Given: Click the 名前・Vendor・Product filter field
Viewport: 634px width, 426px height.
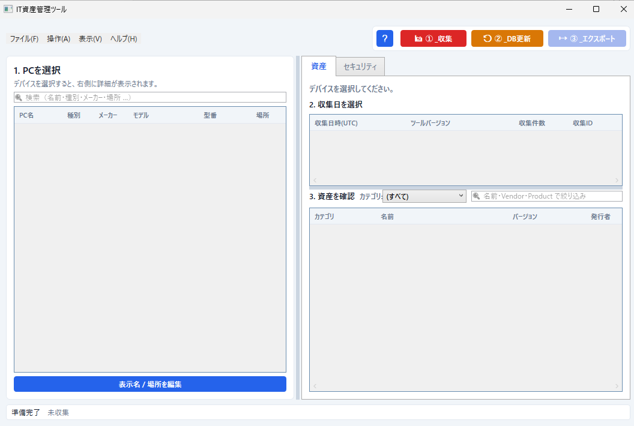Looking at the screenshot, I should click(546, 196).
